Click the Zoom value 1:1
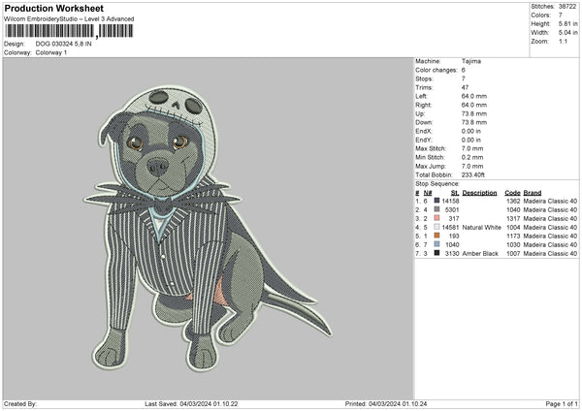The height and width of the screenshot is (411, 582). [x=563, y=42]
